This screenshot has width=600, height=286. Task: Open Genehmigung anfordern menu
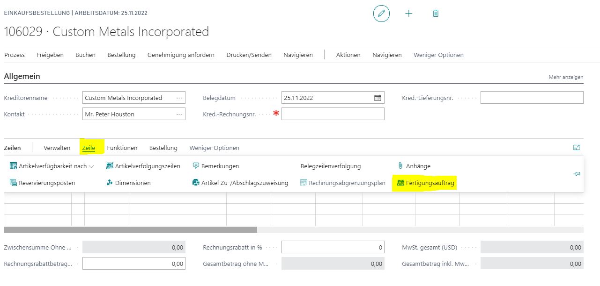(x=181, y=55)
